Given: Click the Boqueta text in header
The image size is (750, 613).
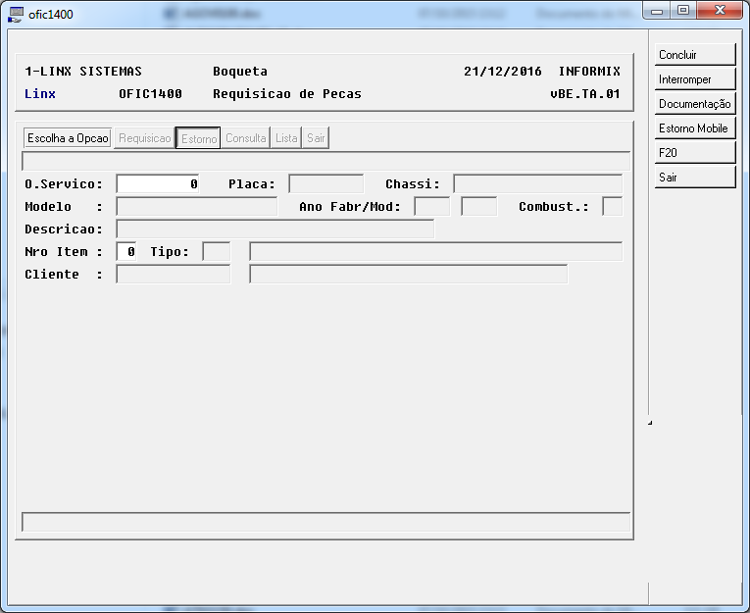Looking at the screenshot, I should point(240,72).
